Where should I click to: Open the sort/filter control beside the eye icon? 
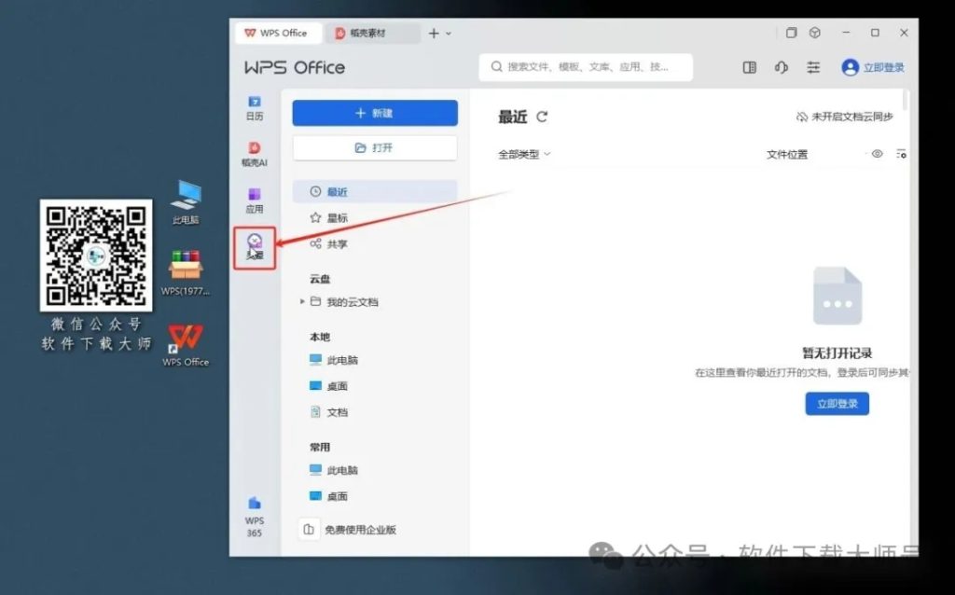click(901, 154)
